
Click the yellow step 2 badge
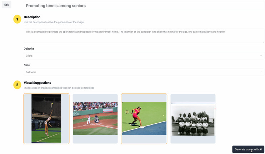17,85
